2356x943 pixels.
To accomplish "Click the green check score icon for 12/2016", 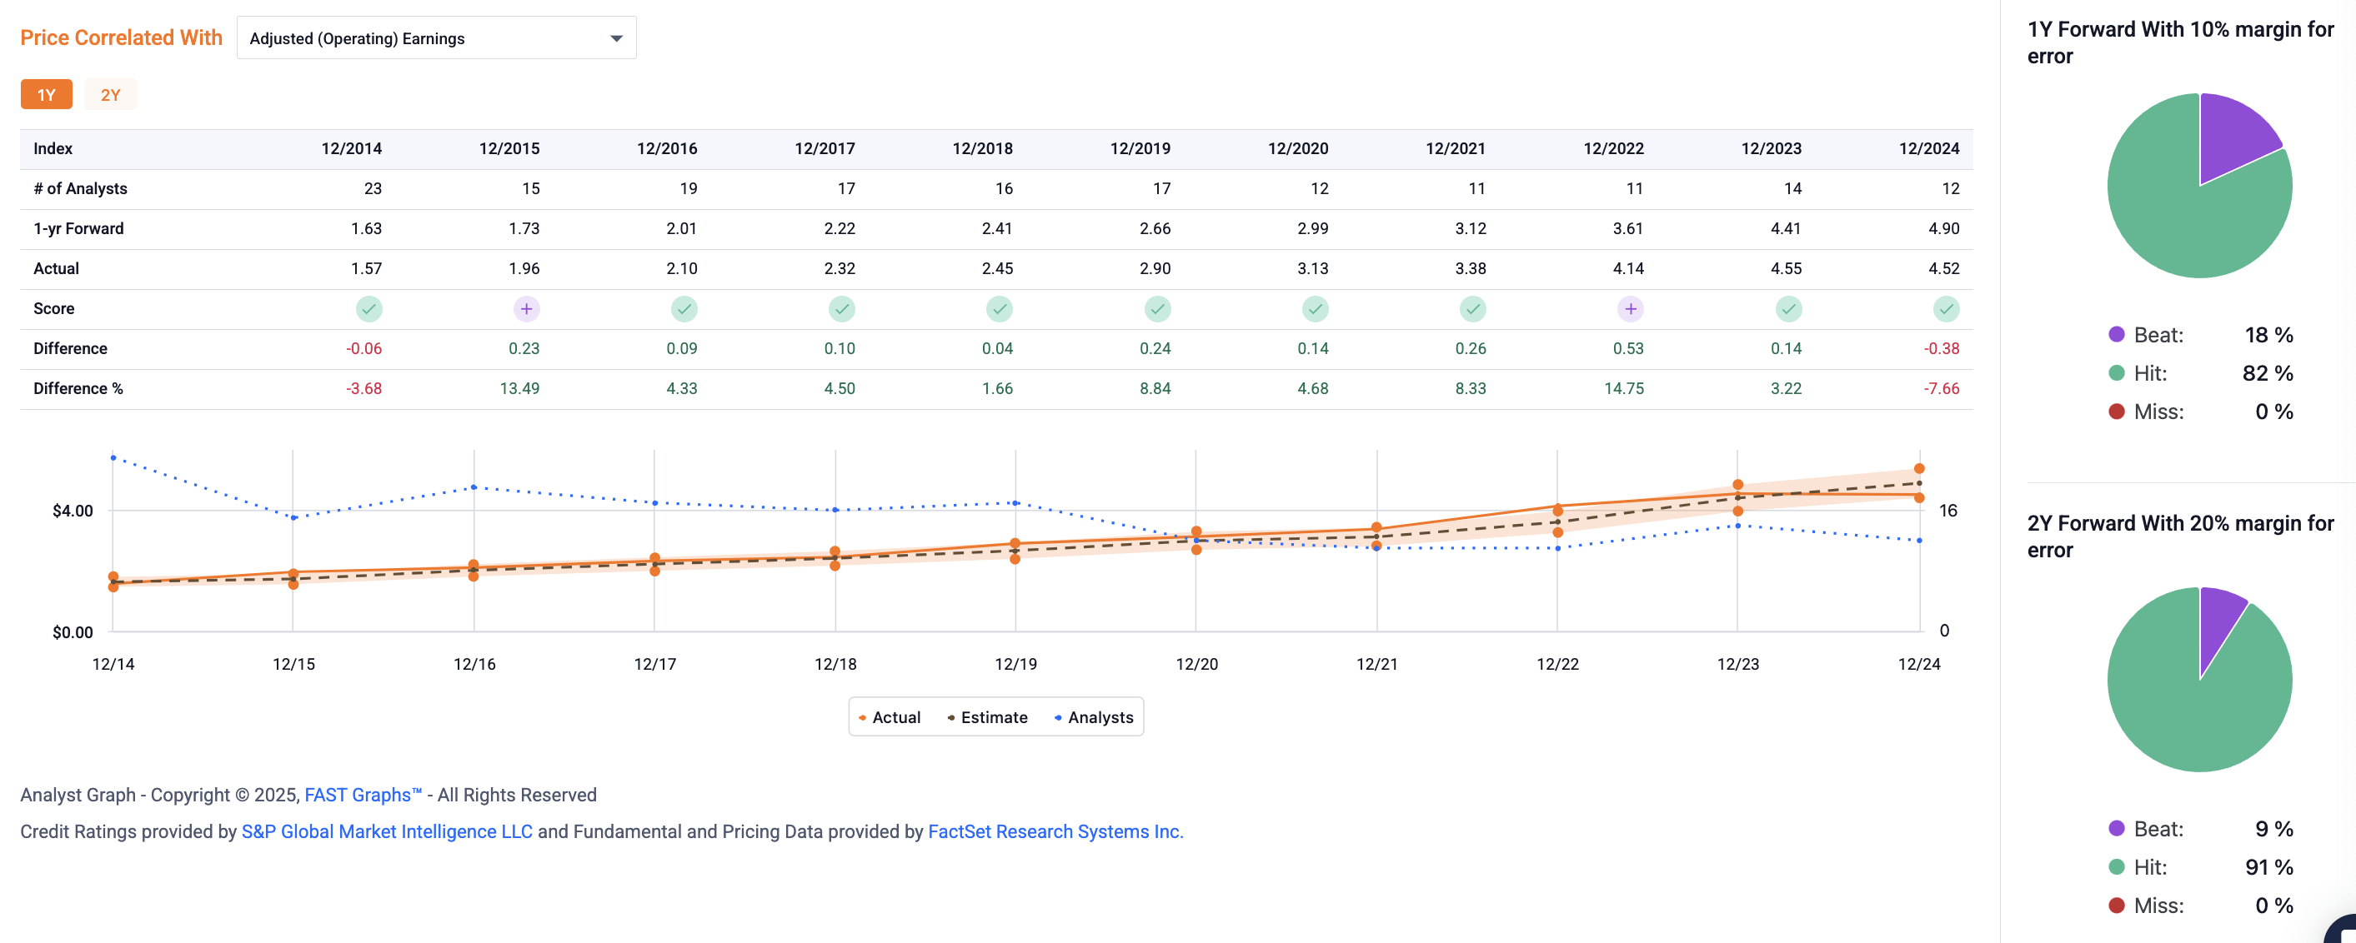I will click(685, 309).
